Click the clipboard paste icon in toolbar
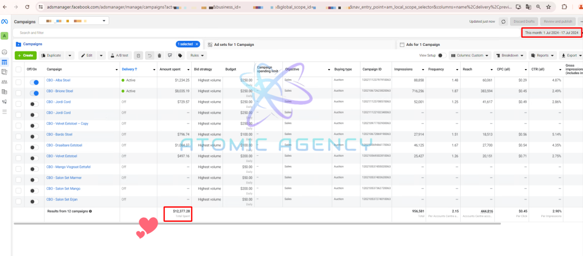Image resolution: width=583 pixels, height=256 pixels. pyautogui.click(x=138, y=55)
